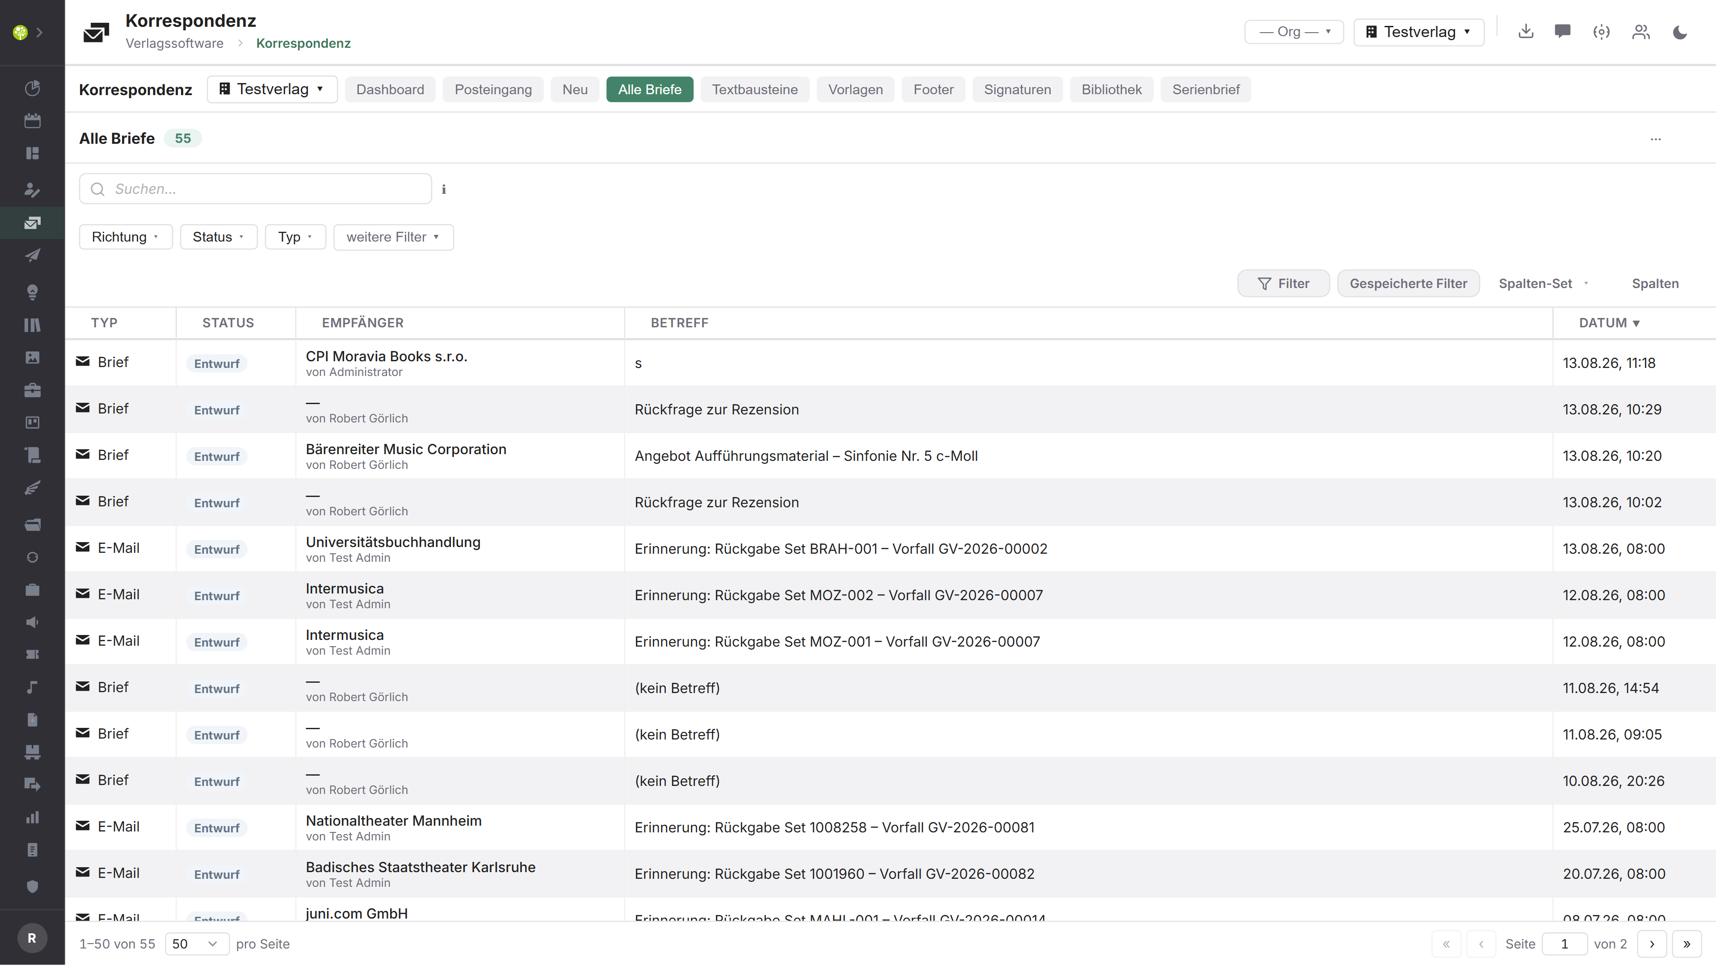Click the Seite page number field
1716x965 pixels.
1565,944
